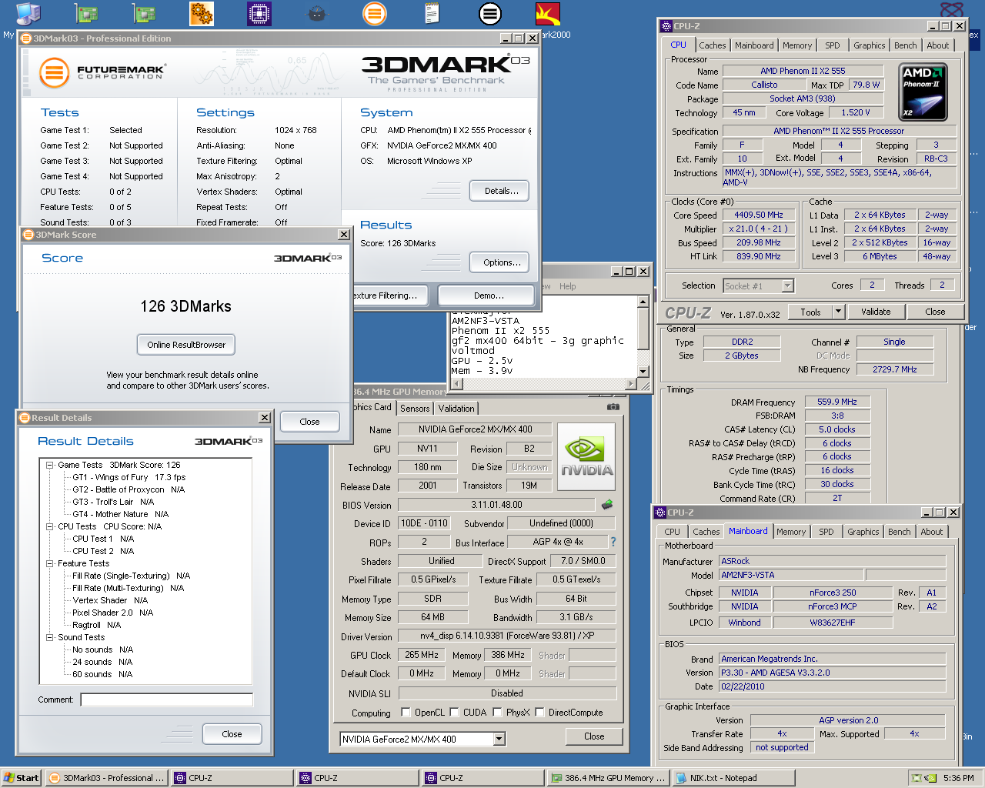Select the orange 3DMark desktop icon
The image size is (985, 788).
point(375,14)
